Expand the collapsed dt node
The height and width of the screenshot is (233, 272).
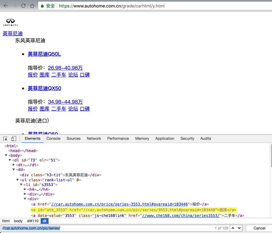(x=14, y=165)
